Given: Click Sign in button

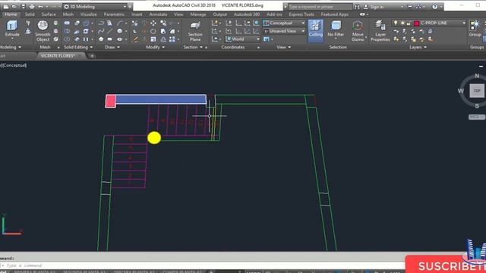Looking at the screenshot, I should click(x=374, y=7).
